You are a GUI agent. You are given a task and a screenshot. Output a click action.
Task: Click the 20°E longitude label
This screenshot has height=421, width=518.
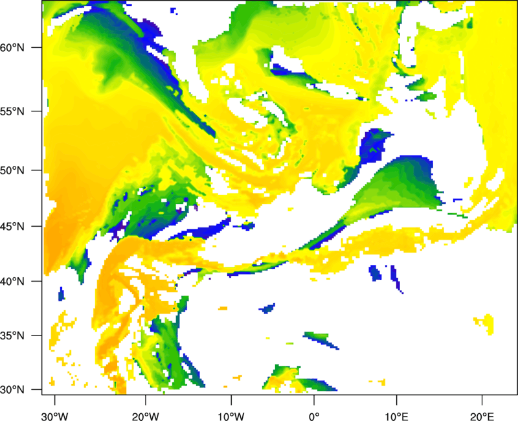tap(482, 416)
